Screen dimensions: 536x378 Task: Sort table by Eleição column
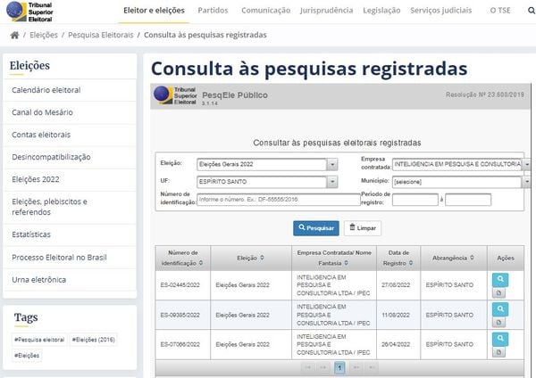click(262, 258)
